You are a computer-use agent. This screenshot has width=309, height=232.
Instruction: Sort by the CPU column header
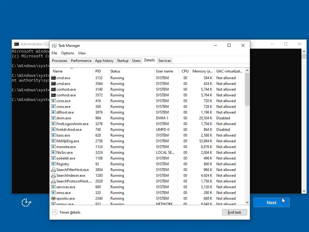(184, 71)
